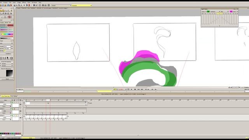Click the rainbow hue slider in color panel

7,34
